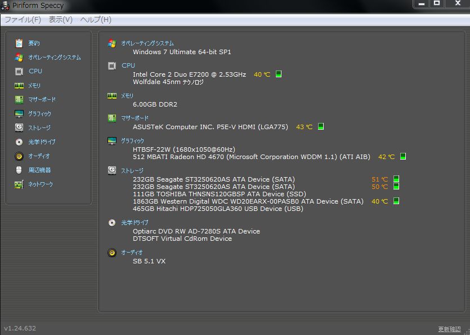Open ストレージ heading link in summary

132,171
